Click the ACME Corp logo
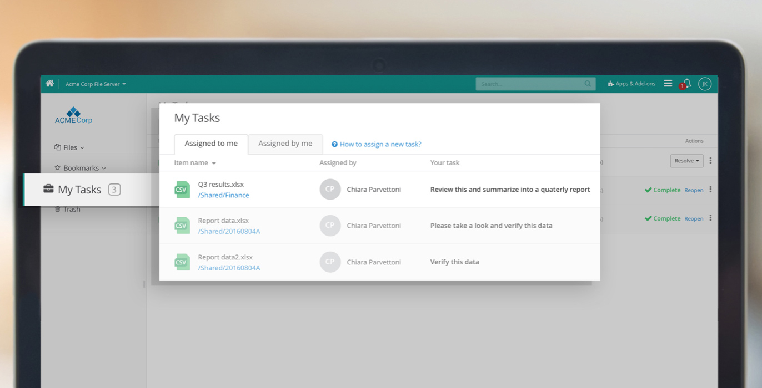This screenshot has height=388, width=762. (x=73, y=116)
